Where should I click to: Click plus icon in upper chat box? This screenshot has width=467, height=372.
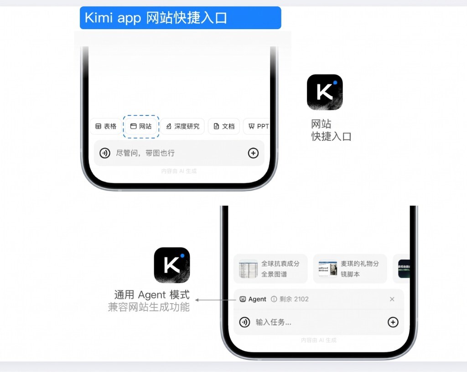point(253,153)
